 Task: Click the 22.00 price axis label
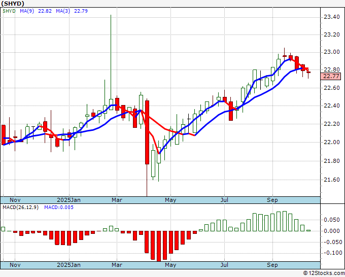pos(332,142)
